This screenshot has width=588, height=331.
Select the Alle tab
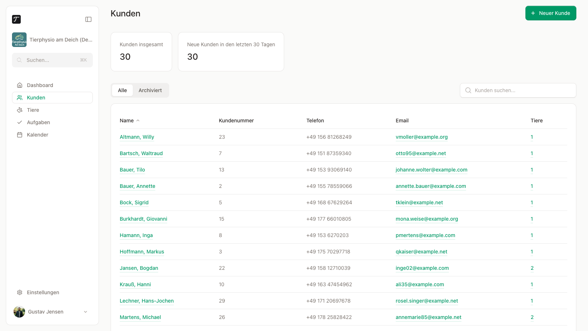[122, 90]
